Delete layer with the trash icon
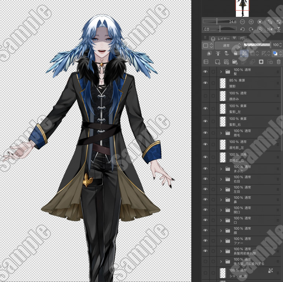This screenshot has width=283, height=282. (279, 62)
